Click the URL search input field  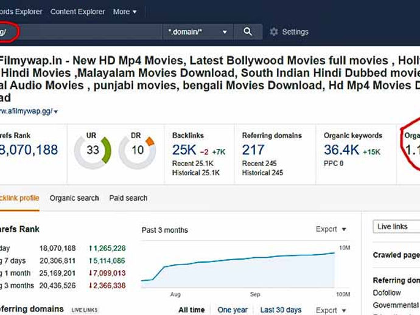click(81, 32)
